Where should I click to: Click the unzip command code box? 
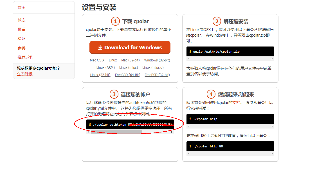click(230, 52)
